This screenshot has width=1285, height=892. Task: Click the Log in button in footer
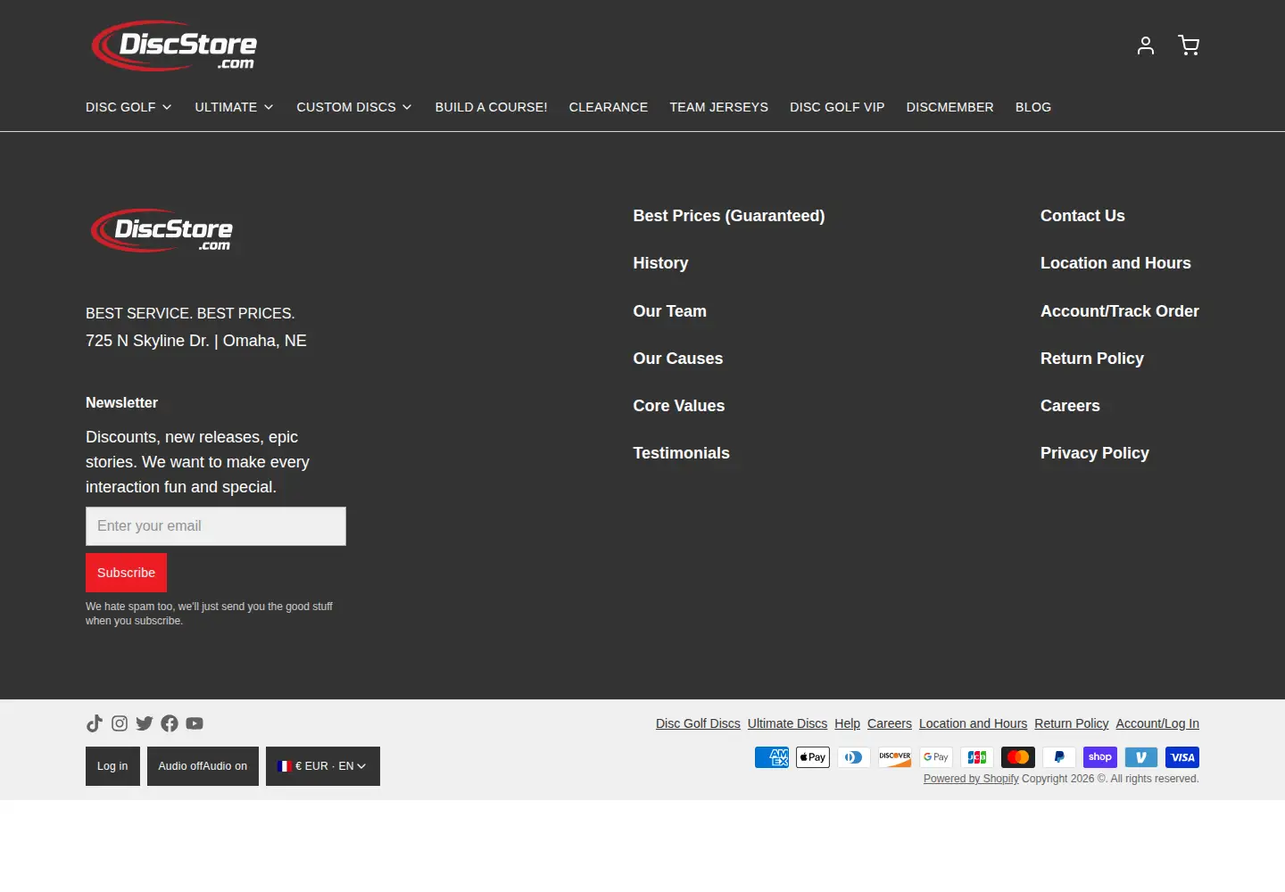[112, 766]
